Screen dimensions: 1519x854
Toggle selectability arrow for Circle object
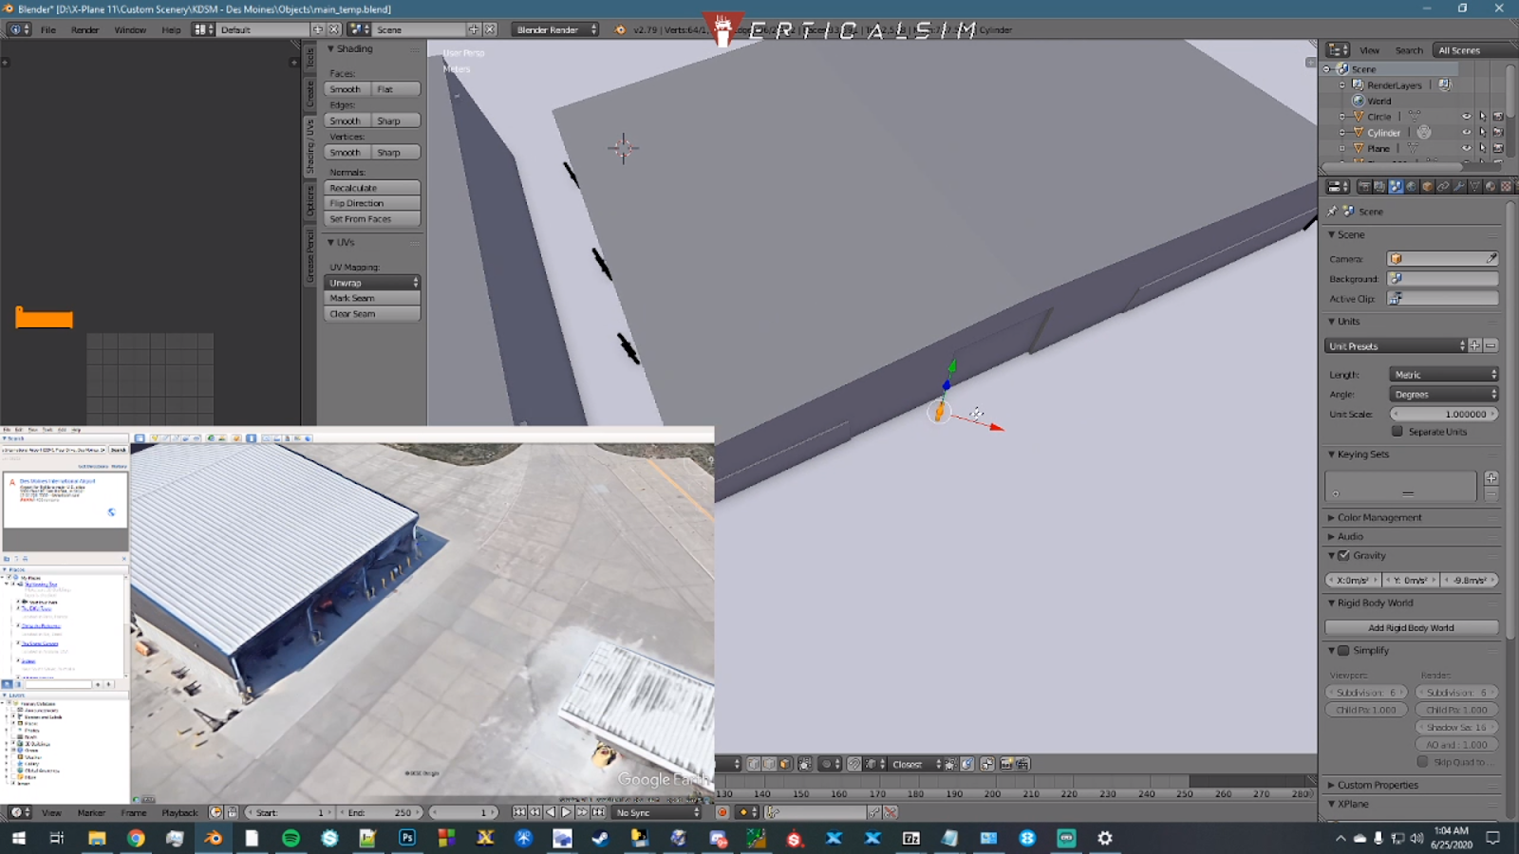click(1482, 117)
